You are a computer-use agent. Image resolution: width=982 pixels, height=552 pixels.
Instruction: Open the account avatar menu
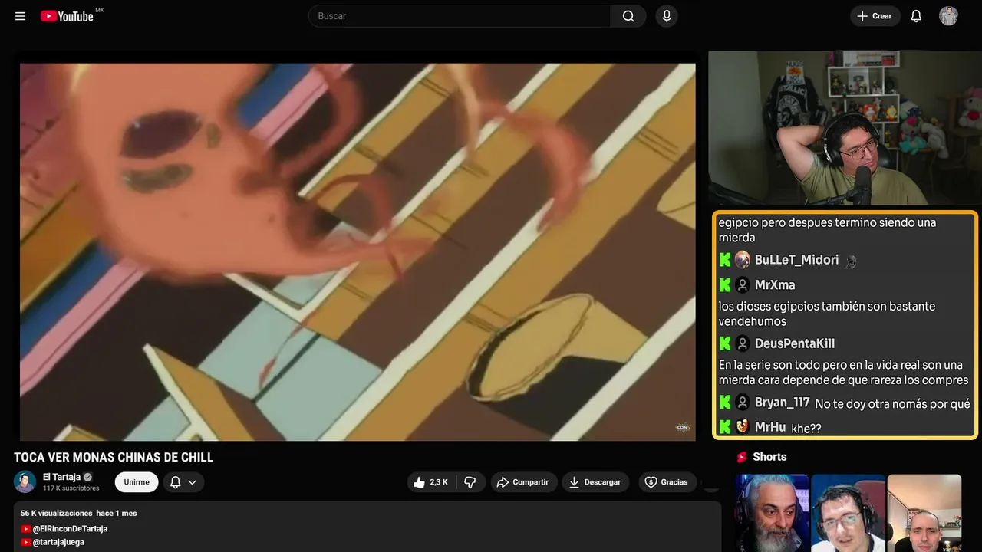[948, 16]
